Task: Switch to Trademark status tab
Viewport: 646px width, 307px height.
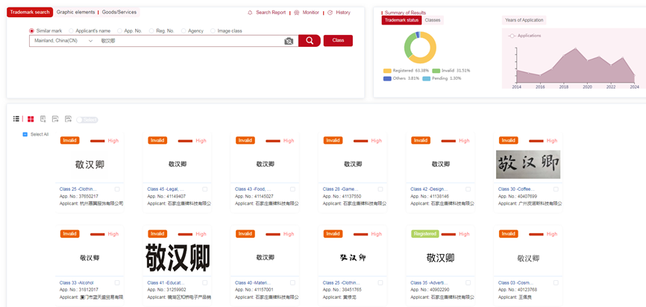Action: [401, 20]
